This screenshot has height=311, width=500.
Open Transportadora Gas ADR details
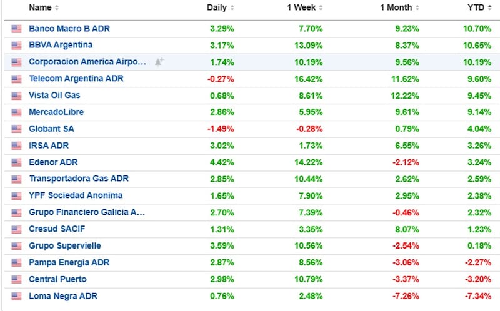pyautogui.click(x=79, y=179)
